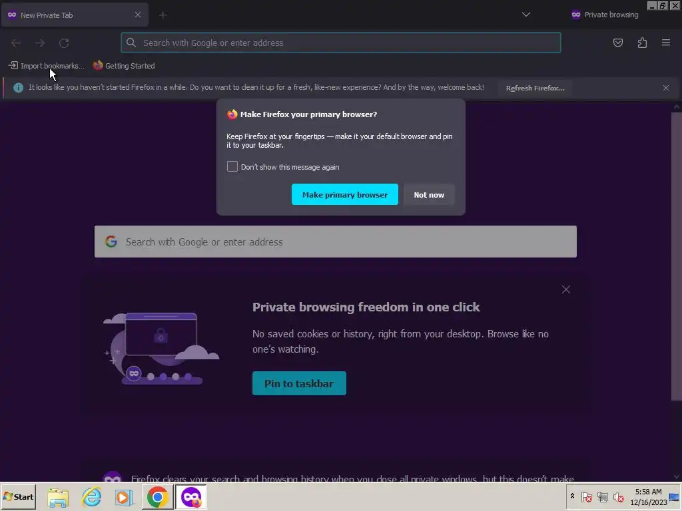Close the New Private Tab
Viewport: 682px width, 511px height.
pyautogui.click(x=138, y=15)
